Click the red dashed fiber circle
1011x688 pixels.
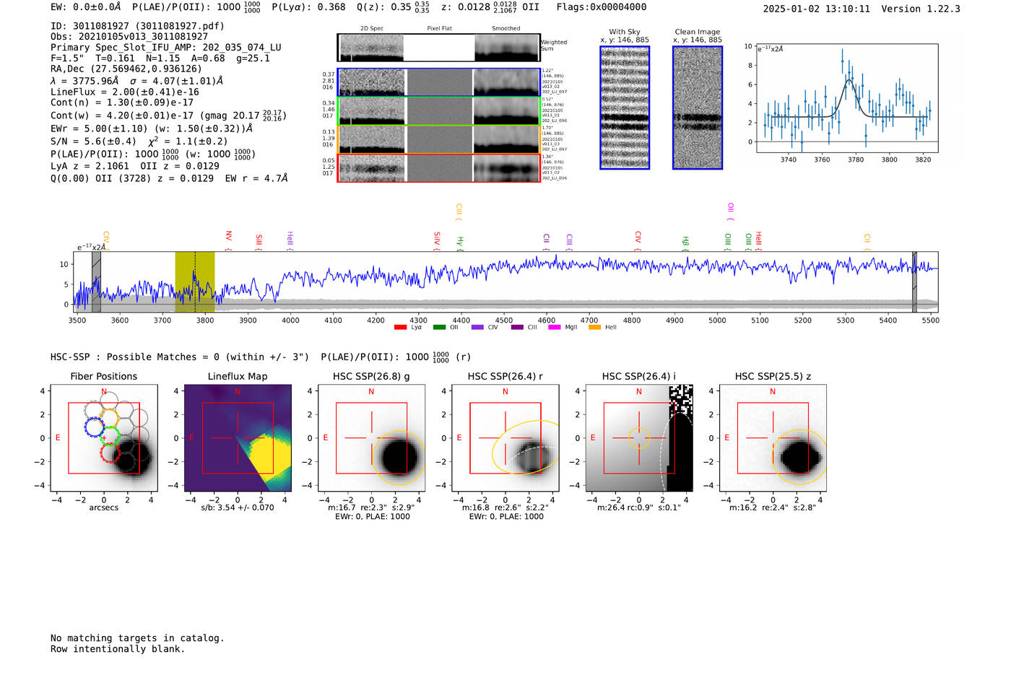pos(110,453)
